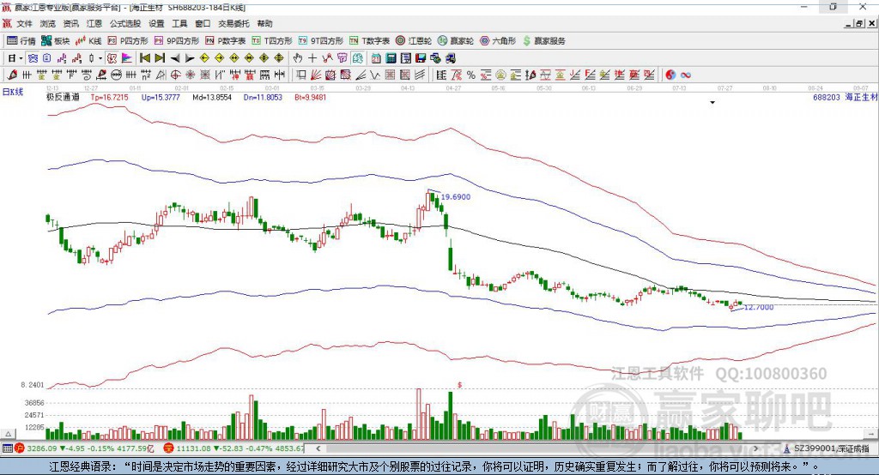Select the circled crosshair target tool
Viewport: 879px width, 475px height.
coord(175,75)
